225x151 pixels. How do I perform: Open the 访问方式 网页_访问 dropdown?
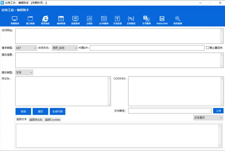(64, 48)
